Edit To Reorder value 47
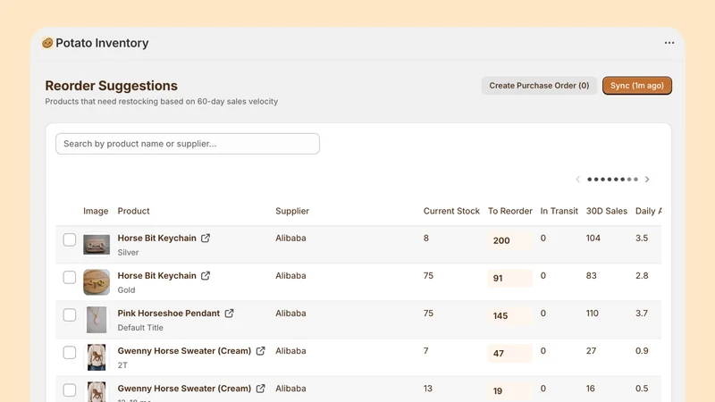715x402 pixels. [509, 353]
